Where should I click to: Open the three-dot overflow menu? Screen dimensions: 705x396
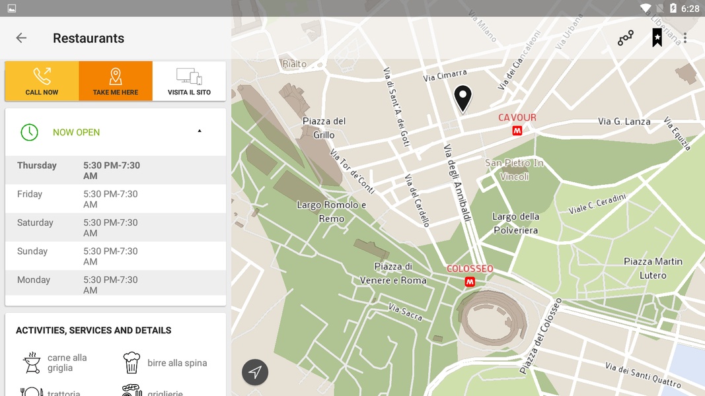pos(685,38)
